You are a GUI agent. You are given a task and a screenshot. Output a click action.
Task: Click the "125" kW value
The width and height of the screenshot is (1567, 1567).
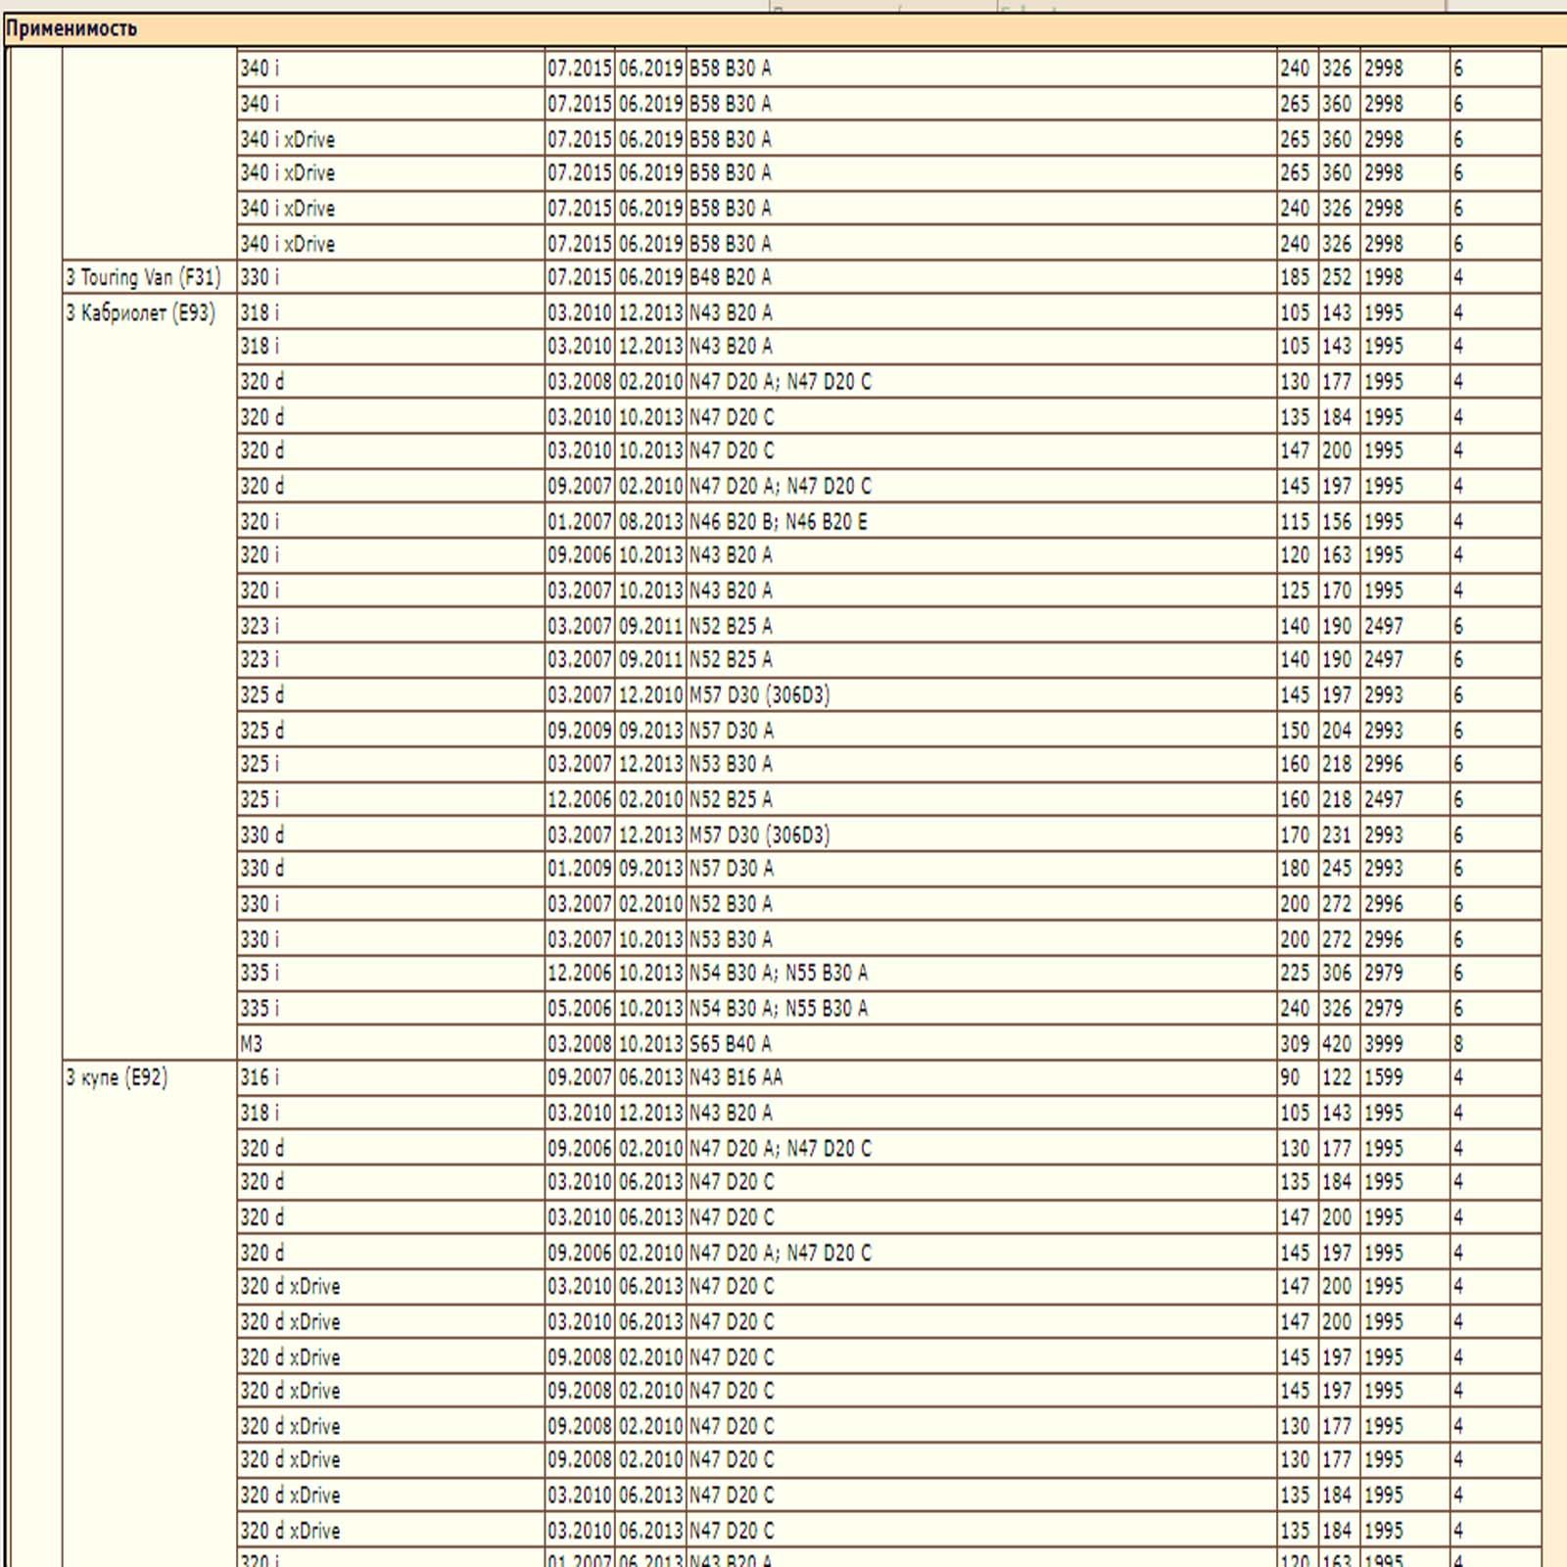pyautogui.click(x=1295, y=591)
